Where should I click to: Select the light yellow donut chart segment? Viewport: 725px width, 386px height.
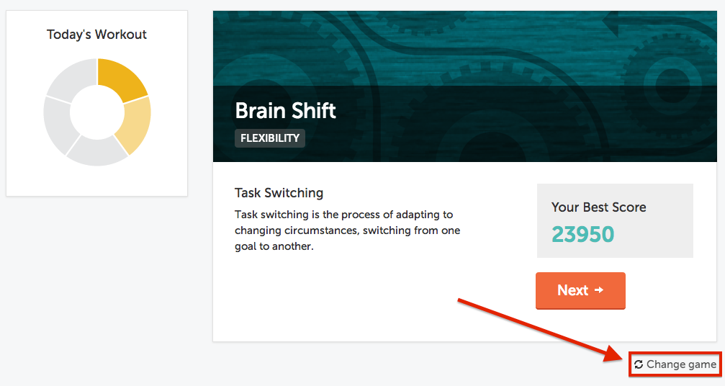click(136, 124)
